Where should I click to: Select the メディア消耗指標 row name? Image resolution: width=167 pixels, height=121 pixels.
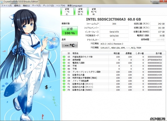[81, 81]
